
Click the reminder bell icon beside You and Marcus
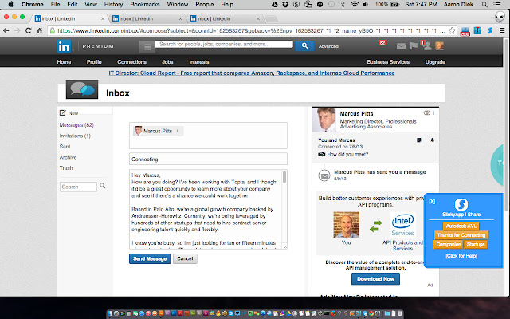coord(432,140)
